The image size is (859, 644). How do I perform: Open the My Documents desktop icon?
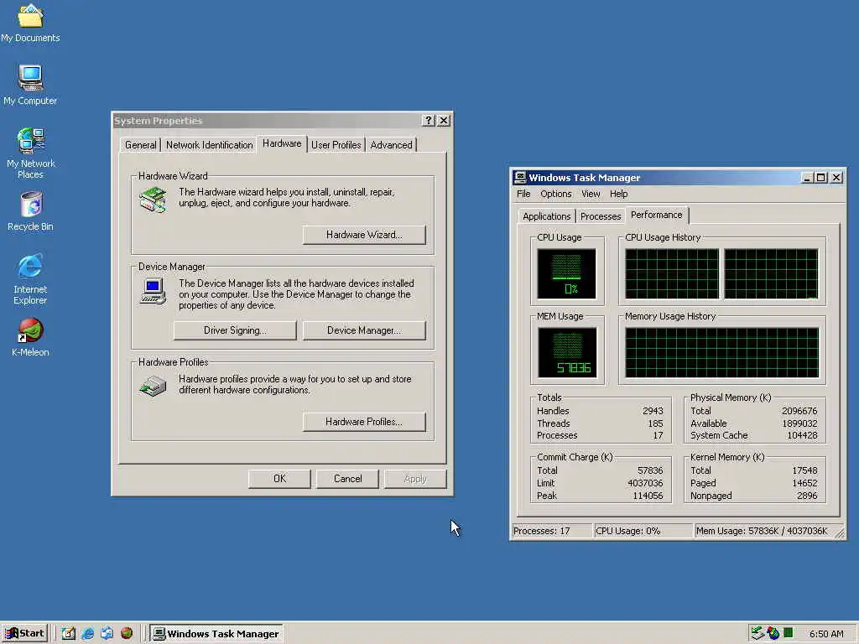click(x=30, y=23)
